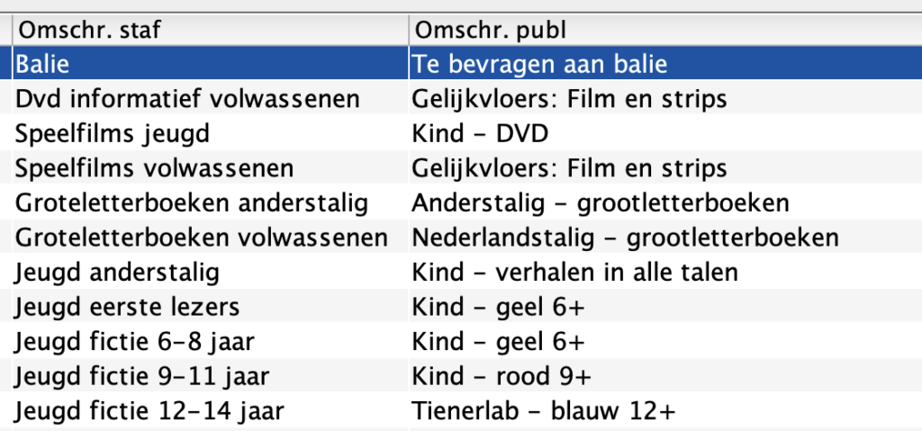Choose the 'Kind - DVD' cell
Image resolution: width=922 pixels, height=431 pixels.
click(480, 133)
